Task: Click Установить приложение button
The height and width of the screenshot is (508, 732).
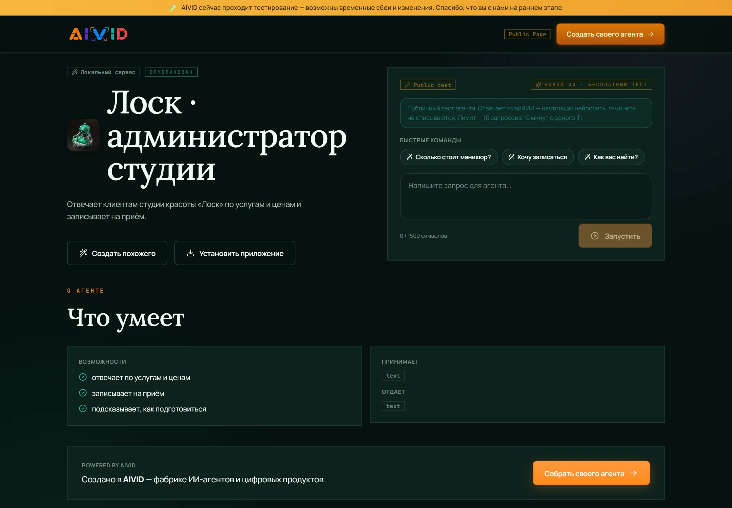Action: coord(235,253)
